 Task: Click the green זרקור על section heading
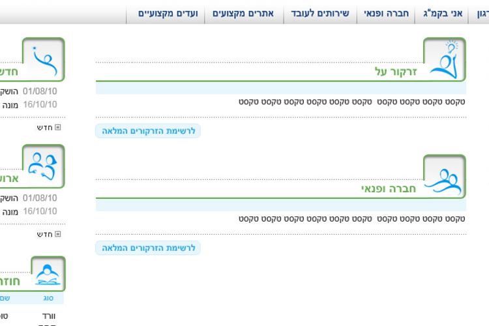pyautogui.click(x=396, y=72)
